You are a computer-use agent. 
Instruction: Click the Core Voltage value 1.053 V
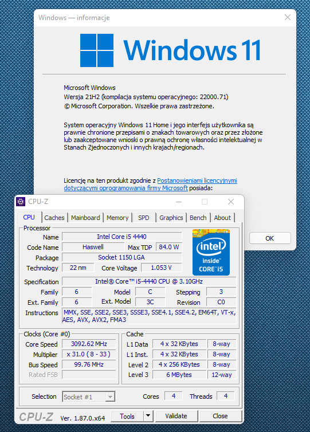(162, 268)
